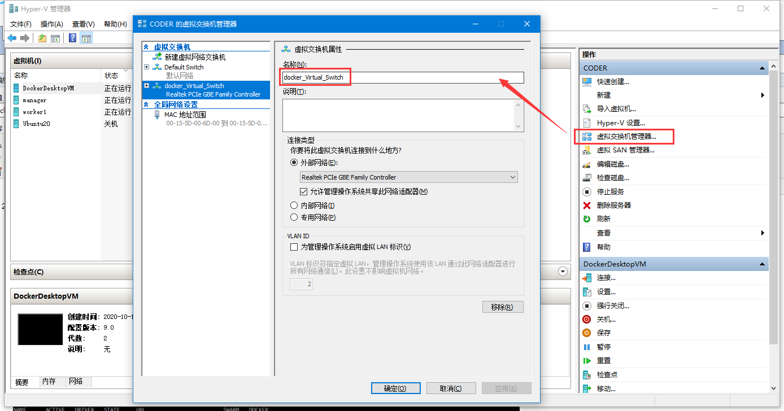Click 强行关闭 (Turn Off) action
Viewport: 784px width, 411px height.
pyautogui.click(x=613, y=306)
